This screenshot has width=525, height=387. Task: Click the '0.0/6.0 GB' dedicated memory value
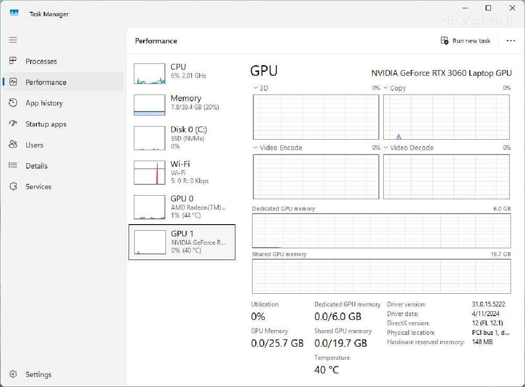click(x=338, y=317)
